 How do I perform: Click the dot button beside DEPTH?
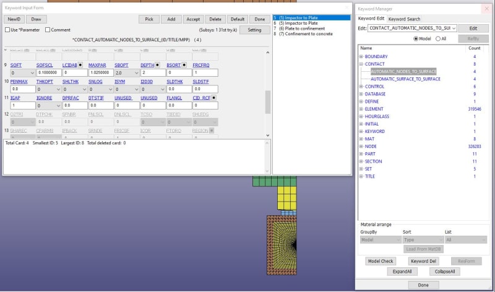point(157,65)
